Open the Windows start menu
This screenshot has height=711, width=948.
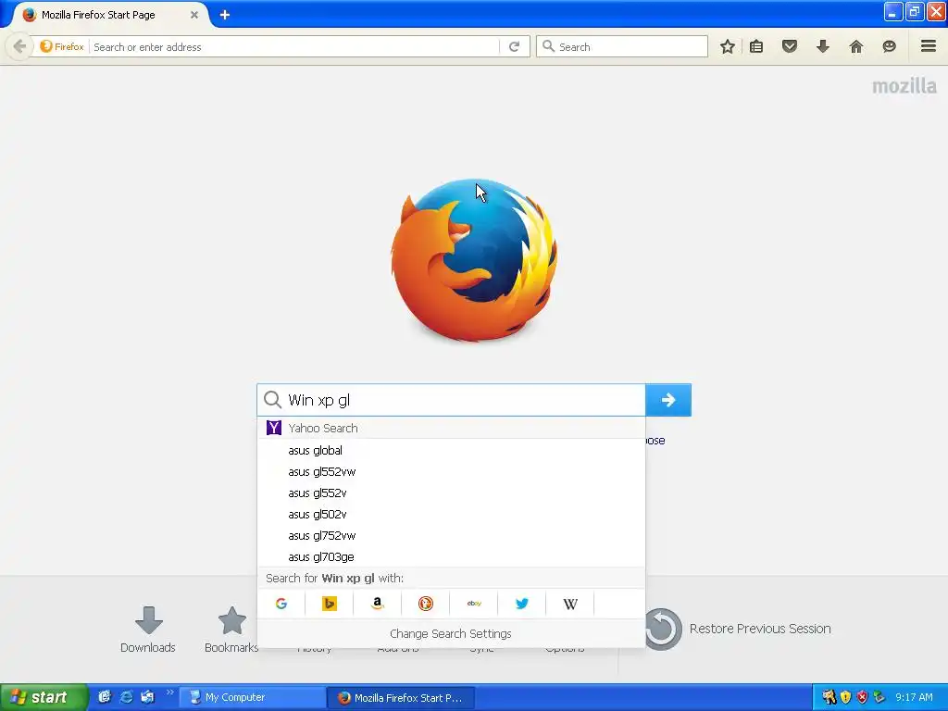pos(43,697)
